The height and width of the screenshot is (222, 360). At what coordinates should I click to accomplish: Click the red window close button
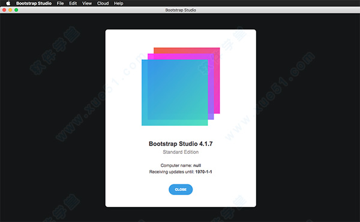point(4,10)
